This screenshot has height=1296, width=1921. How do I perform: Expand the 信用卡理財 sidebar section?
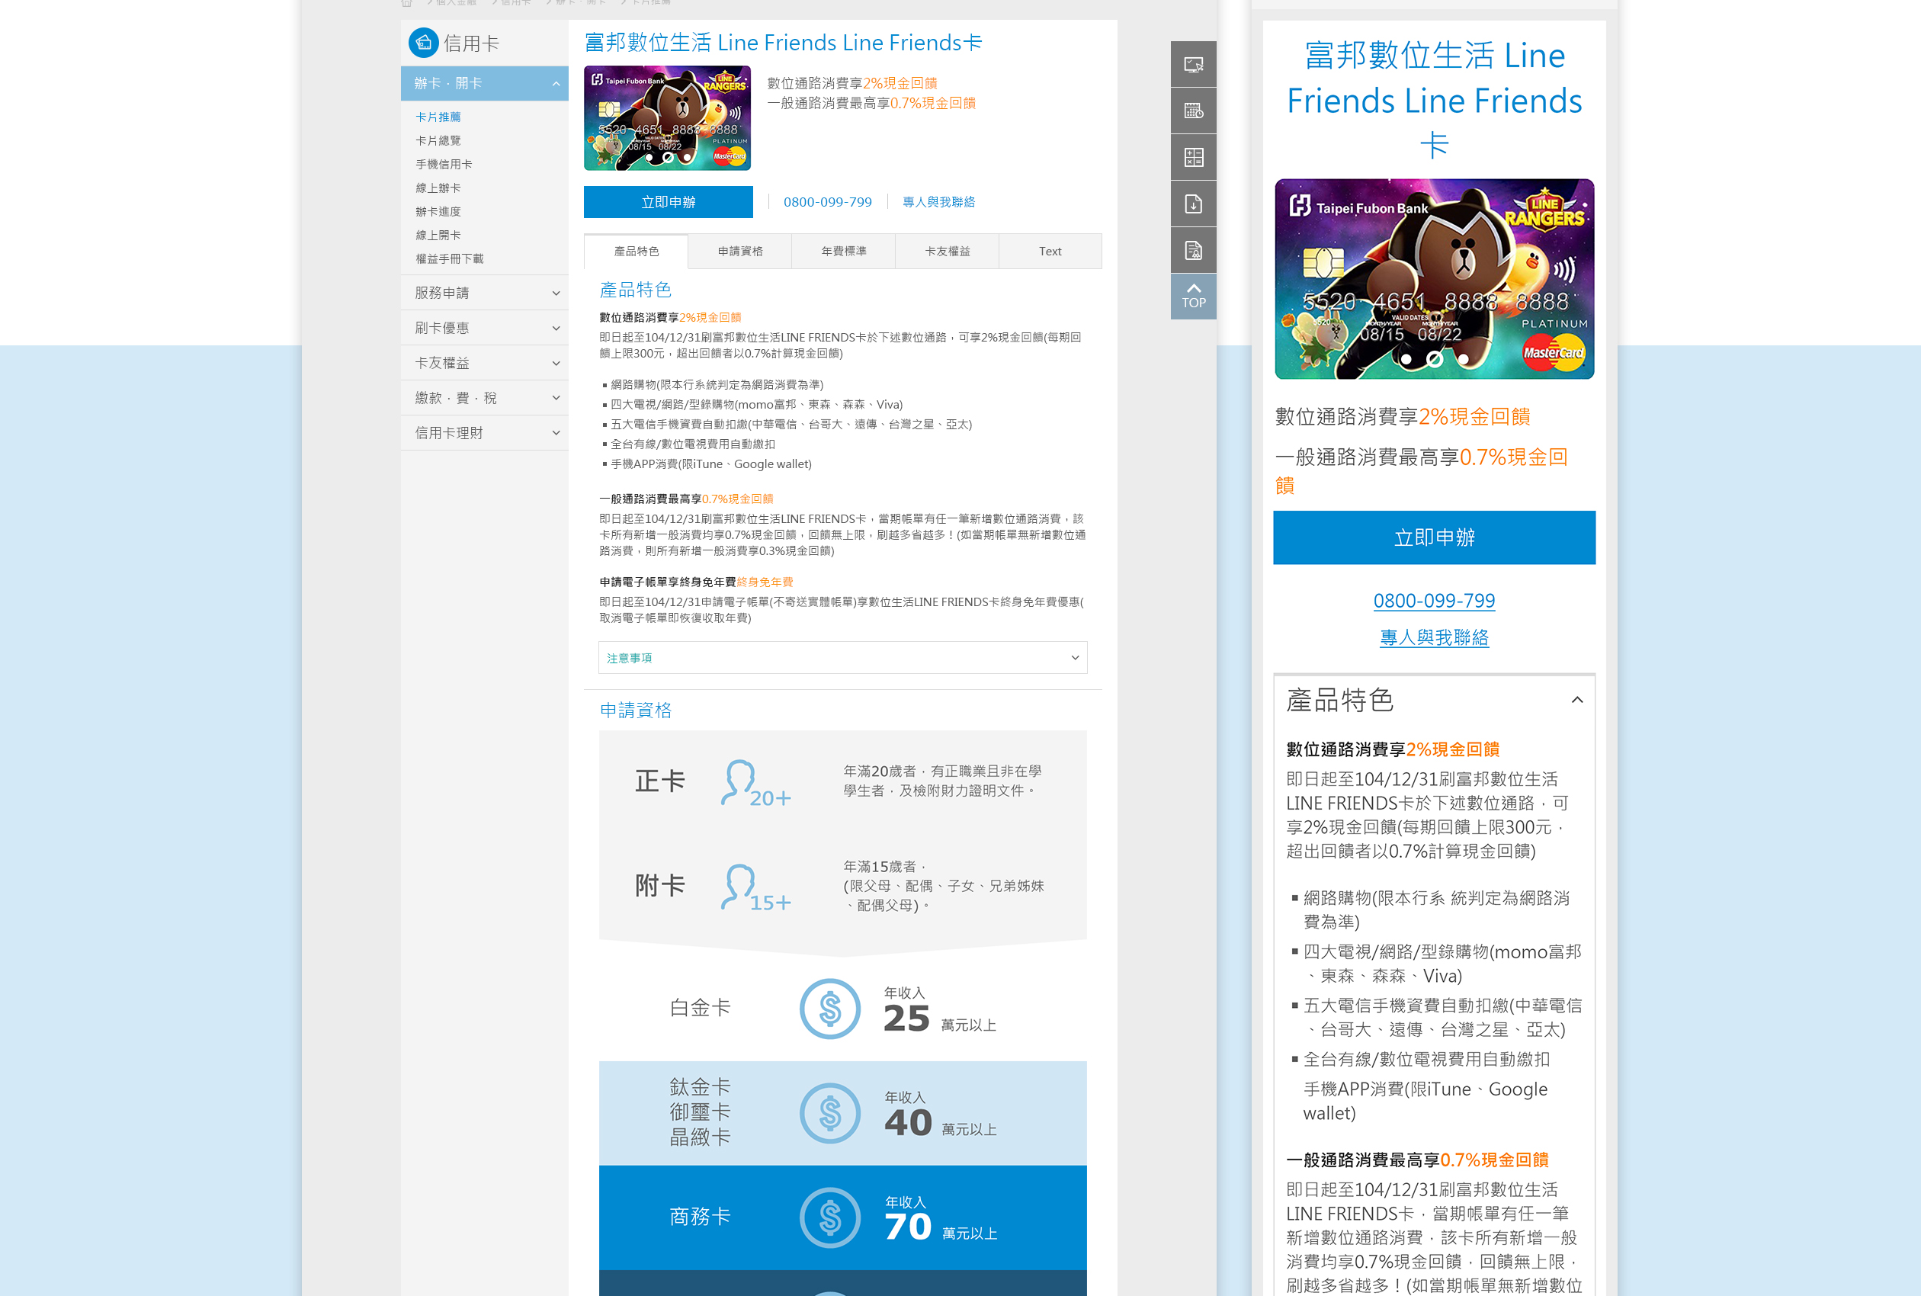pyautogui.click(x=484, y=433)
